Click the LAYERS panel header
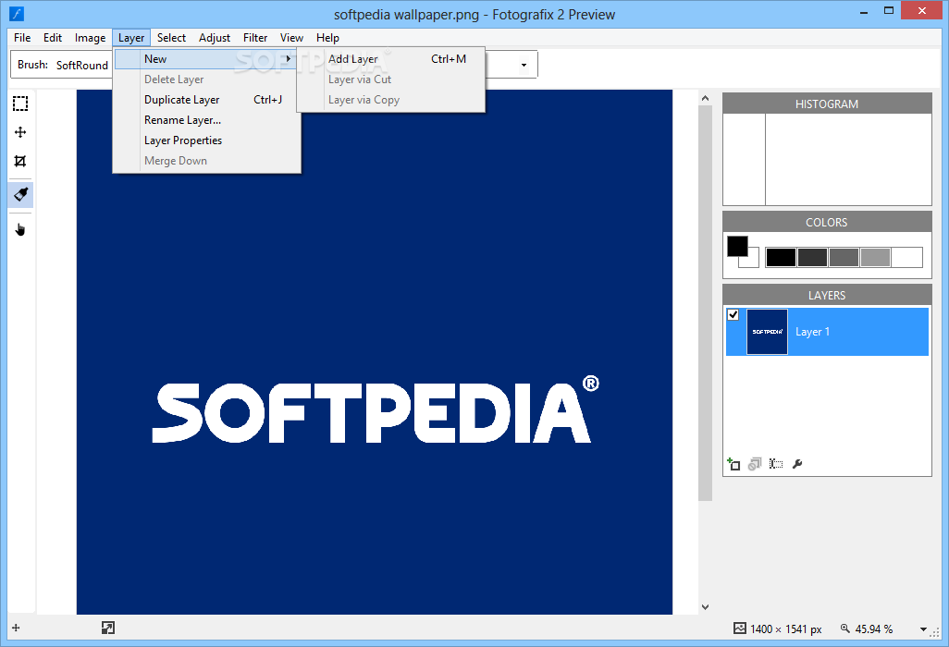The image size is (949, 647). 827,295
